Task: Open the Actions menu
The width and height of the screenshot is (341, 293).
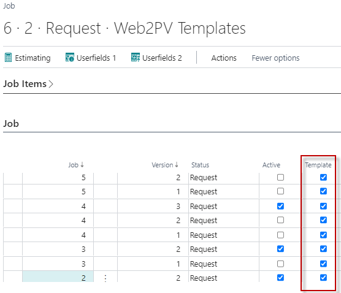Action: click(x=224, y=58)
